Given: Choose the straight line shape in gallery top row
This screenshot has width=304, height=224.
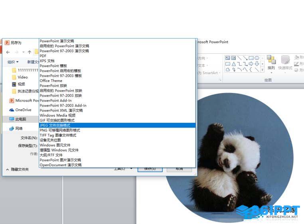Looking at the screenshot, I should pyautogui.click(x=239, y=58).
